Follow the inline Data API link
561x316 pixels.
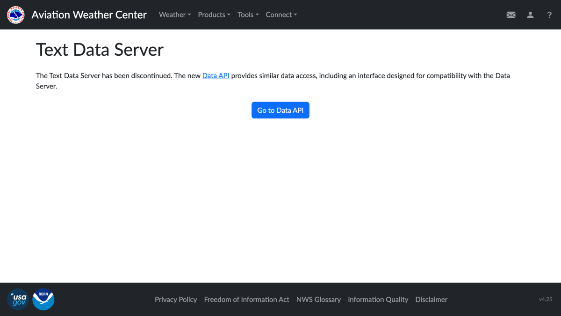click(216, 75)
